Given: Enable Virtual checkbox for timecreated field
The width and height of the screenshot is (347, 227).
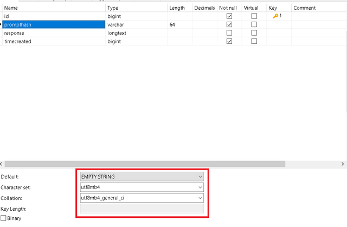Looking at the screenshot, I should pyautogui.click(x=254, y=41).
